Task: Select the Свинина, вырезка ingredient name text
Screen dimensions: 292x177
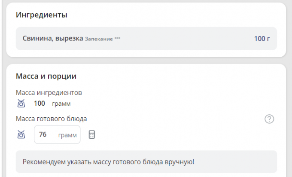Action: (x=52, y=39)
